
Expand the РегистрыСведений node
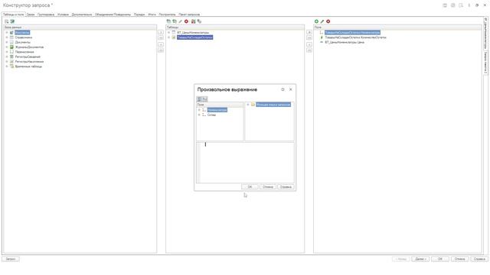pyautogui.click(x=7, y=57)
